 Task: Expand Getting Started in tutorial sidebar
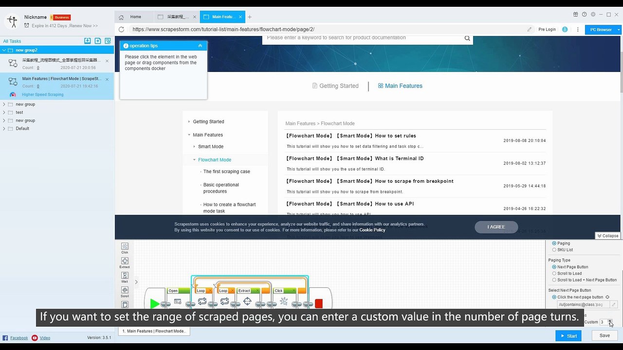click(x=189, y=122)
